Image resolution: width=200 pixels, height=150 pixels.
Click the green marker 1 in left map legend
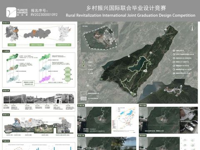pyautogui.click(x=83, y=62)
